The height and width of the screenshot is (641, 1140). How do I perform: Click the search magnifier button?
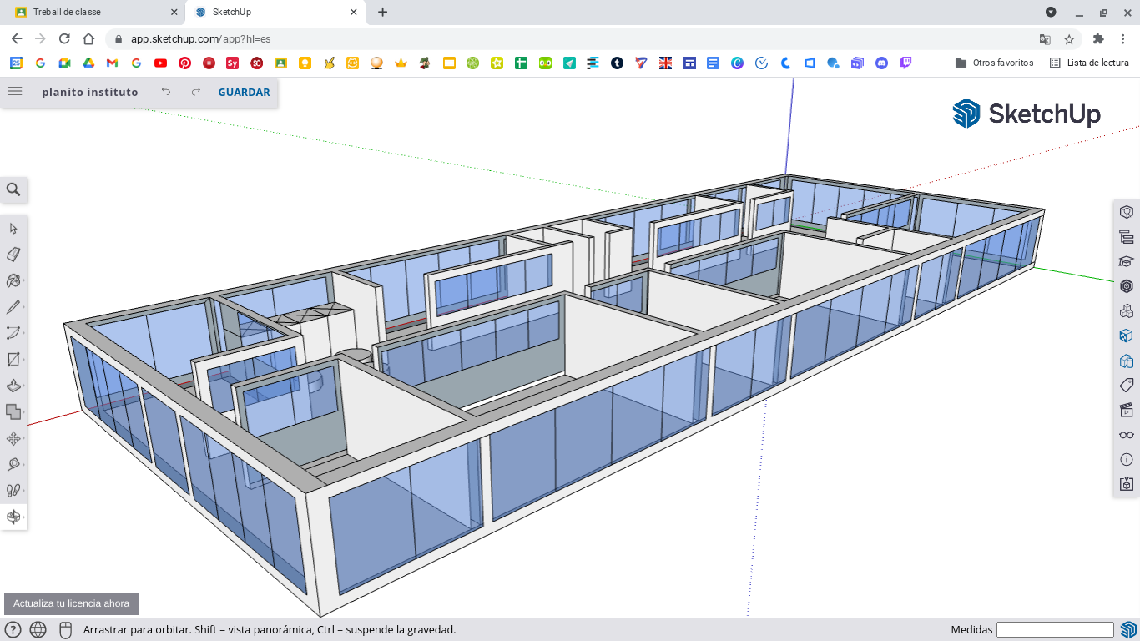(x=13, y=190)
